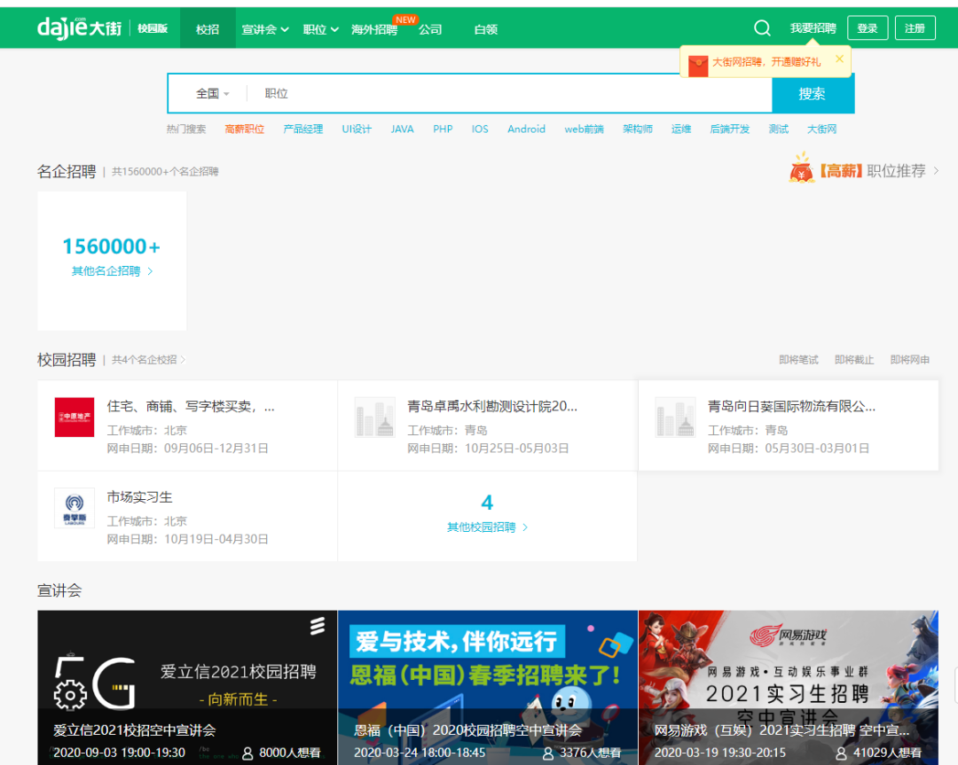Viewport: 958px width, 765px height.
Task: Click the person icon beside 8000人想看
Action: [x=247, y=753]
